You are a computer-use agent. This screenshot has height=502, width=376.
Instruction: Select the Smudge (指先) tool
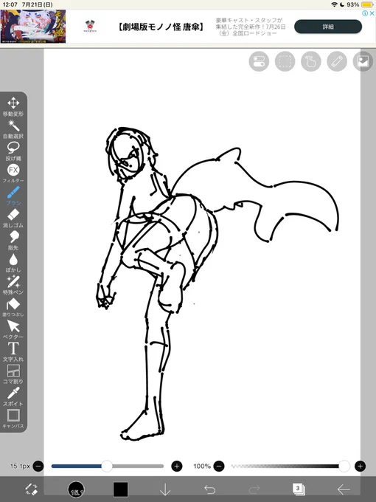13,241
